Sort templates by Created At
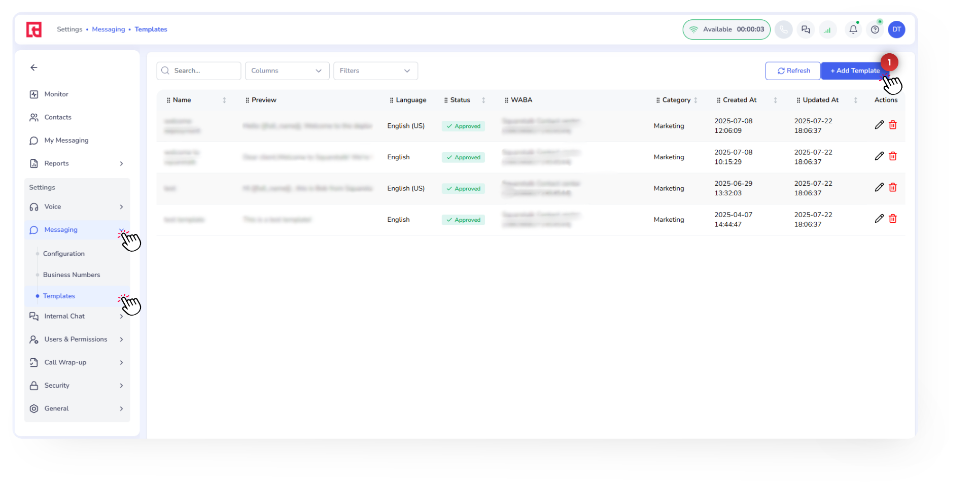 coord(775,100)
